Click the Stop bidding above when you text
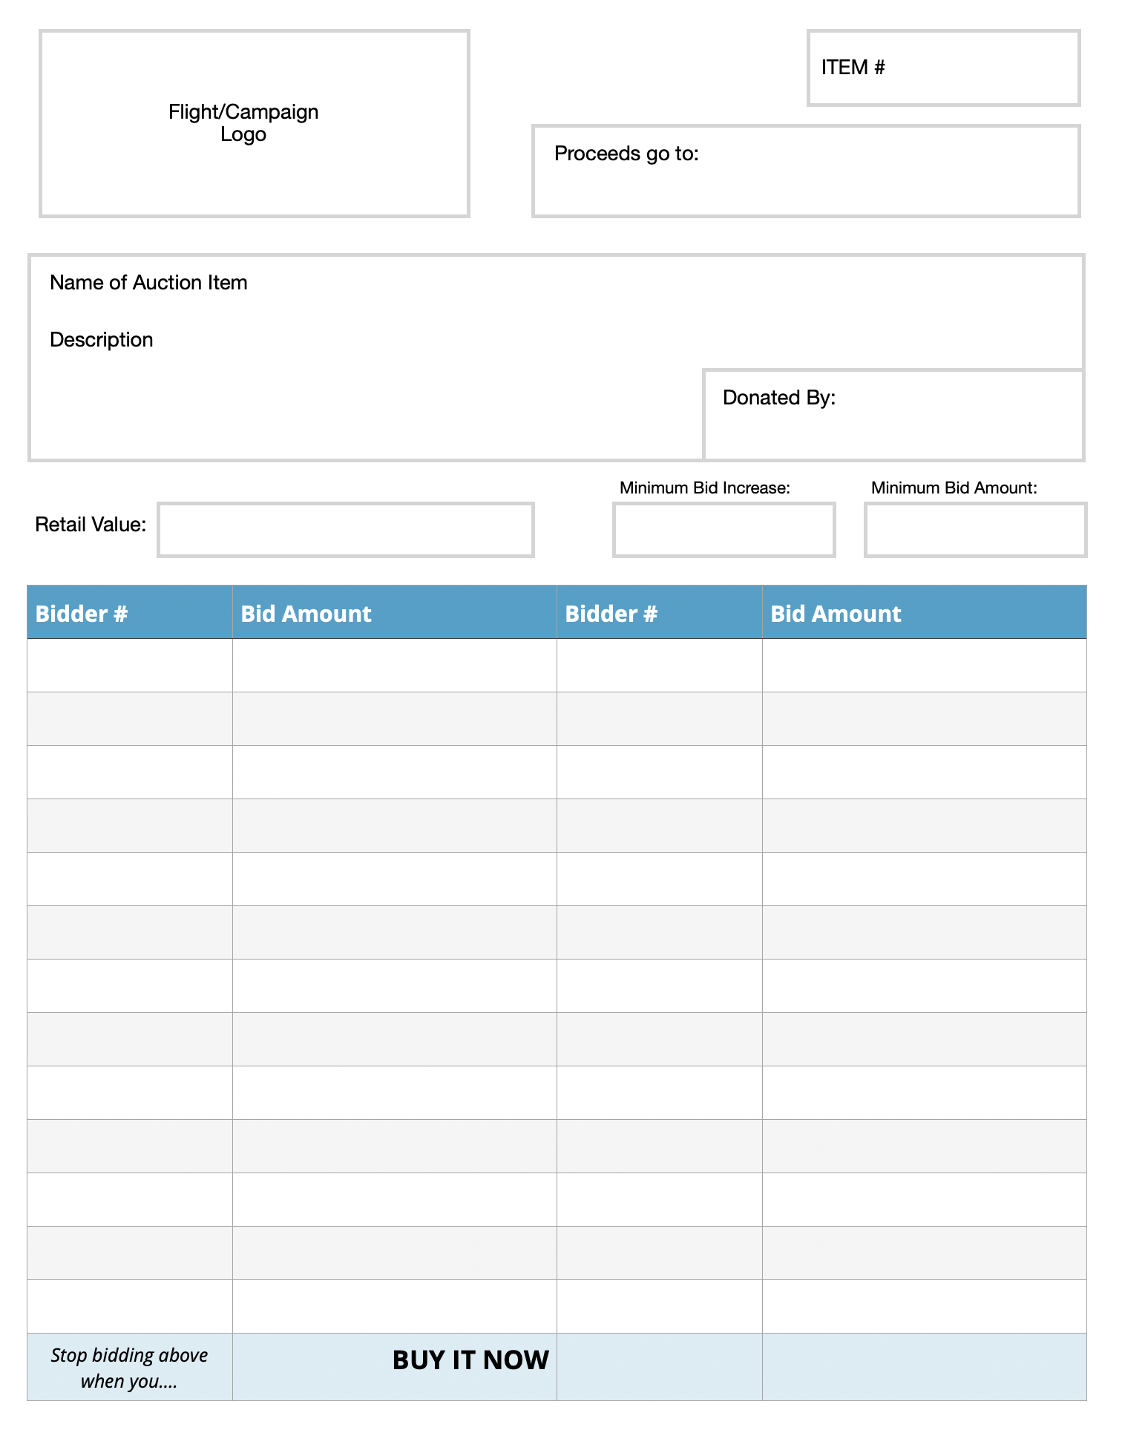The height and width of the screenshot is (1456, 1122). (129, 1368)
